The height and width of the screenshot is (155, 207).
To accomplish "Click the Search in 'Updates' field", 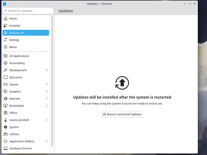I will (x=28, y=11).
